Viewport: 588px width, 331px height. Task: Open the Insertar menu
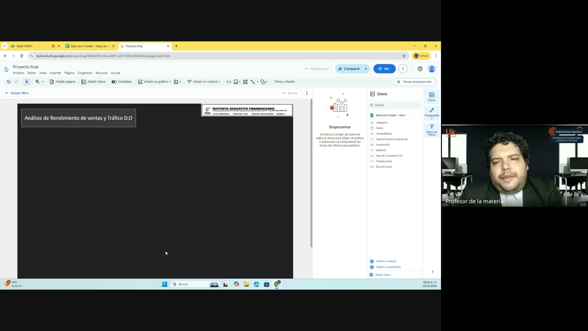tap(56, 73)
